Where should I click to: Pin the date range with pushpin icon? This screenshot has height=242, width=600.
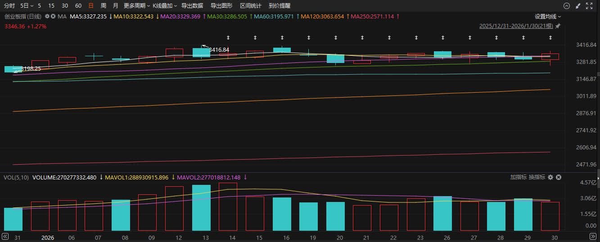(x=558, y=26)
